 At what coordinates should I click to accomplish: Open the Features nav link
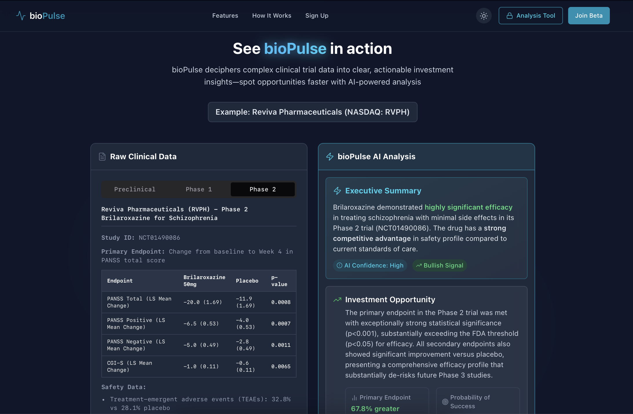pyautogui.click(x=225, y=16)
